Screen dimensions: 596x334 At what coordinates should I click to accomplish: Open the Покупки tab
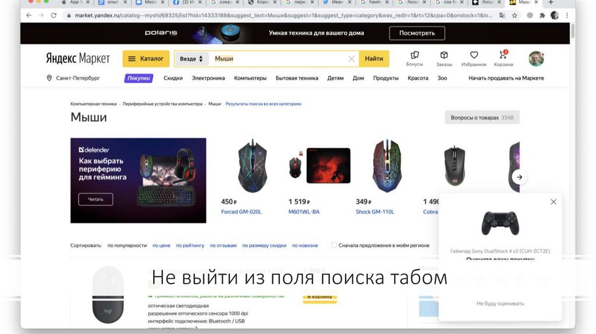click(139, 78)
